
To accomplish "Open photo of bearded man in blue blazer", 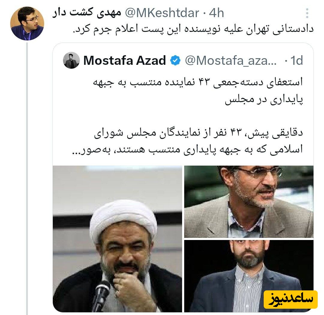I will [249, 276].
